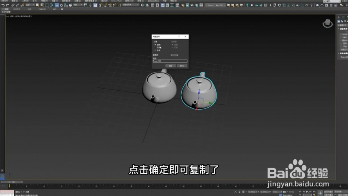The width and height of the screenshot is (348, 196).
Task: Toggle Angle Snap on toolbar
Action: tap(105, 5)
